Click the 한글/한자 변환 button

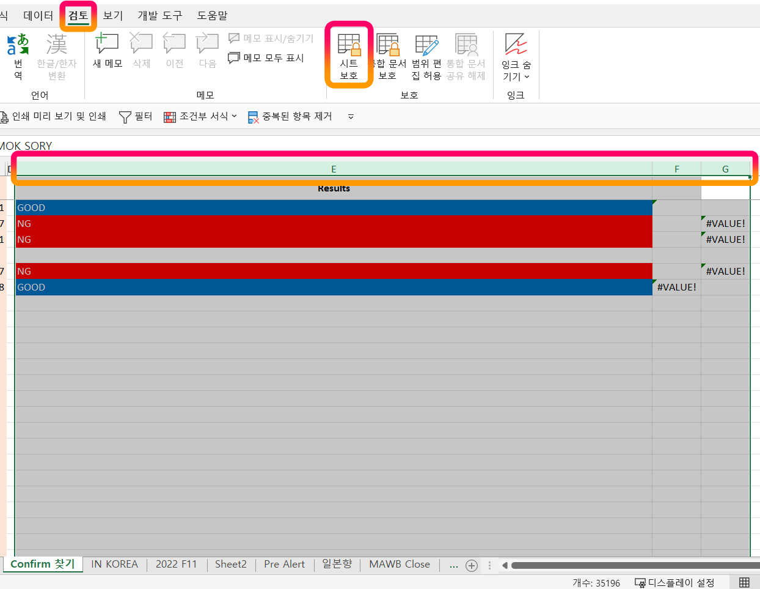(x=57, y=57)
